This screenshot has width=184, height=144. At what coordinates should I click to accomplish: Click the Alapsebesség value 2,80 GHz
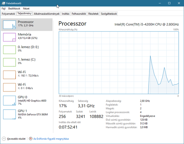pos(145,101)
